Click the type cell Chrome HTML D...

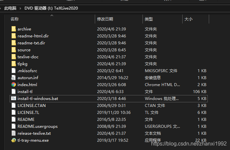[162, 85]
